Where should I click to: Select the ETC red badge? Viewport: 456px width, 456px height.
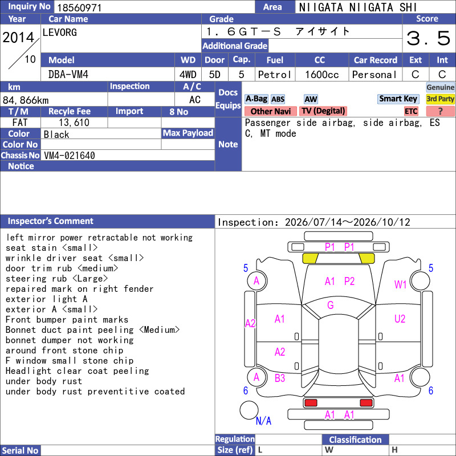pos(411,111)
